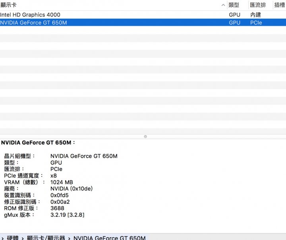Click the ROM 修正版 3688 value
The height and width of the screenshot is (240, 286).
57,208
